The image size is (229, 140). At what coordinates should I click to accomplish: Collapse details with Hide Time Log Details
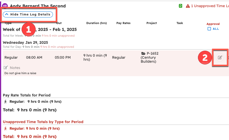28,14
